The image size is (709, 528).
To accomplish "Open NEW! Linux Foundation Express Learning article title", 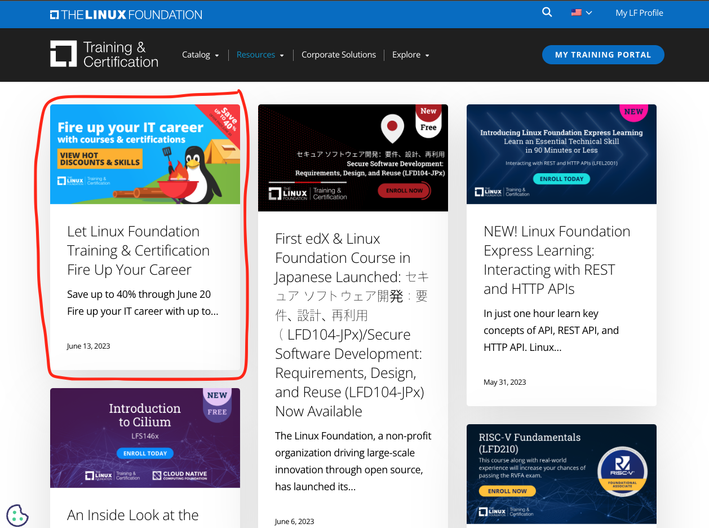I will (x=557, y=260).
